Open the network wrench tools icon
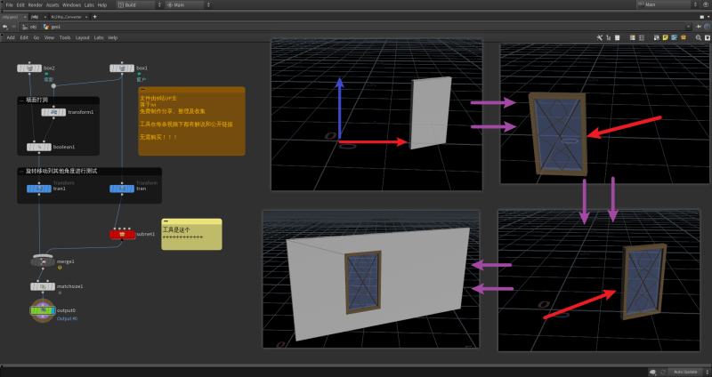The height and width of the screenshot is (377, 712). point(601,37)
